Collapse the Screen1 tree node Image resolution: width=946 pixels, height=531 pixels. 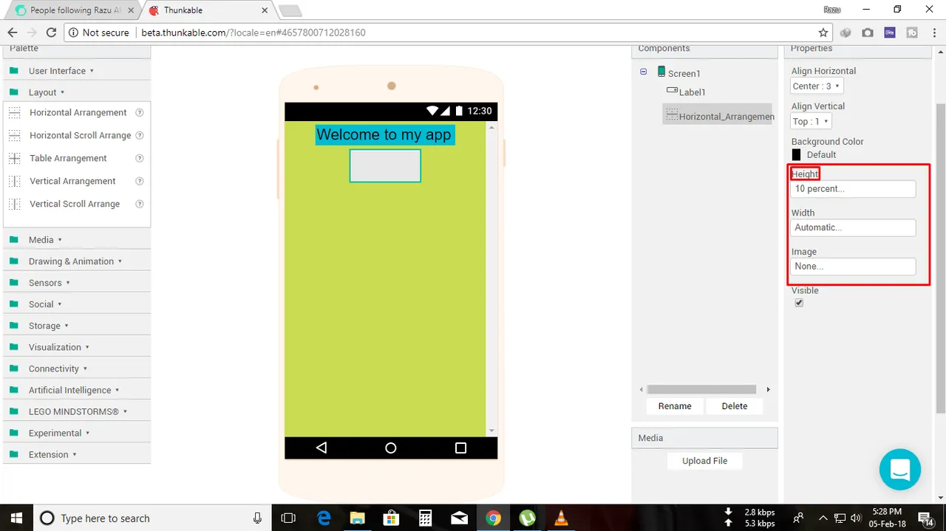click(643, 72)
